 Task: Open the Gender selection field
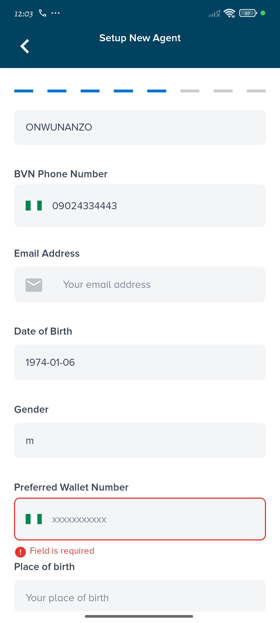tap(140, 441)
